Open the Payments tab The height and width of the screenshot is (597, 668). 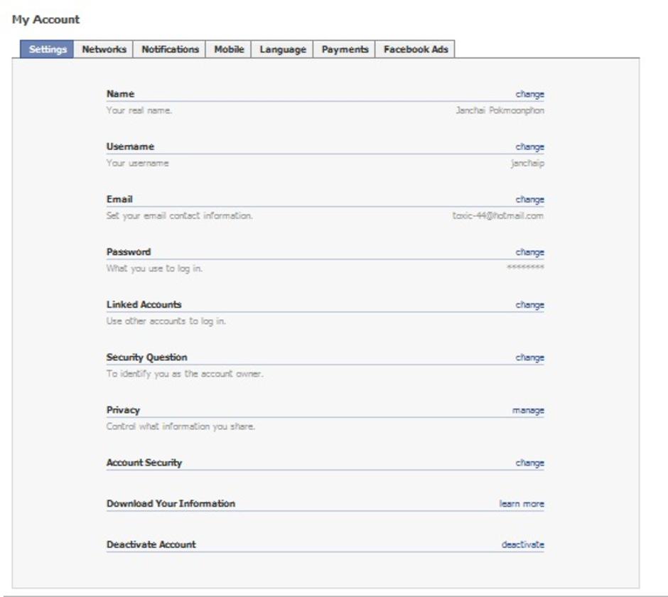point(345,49)
